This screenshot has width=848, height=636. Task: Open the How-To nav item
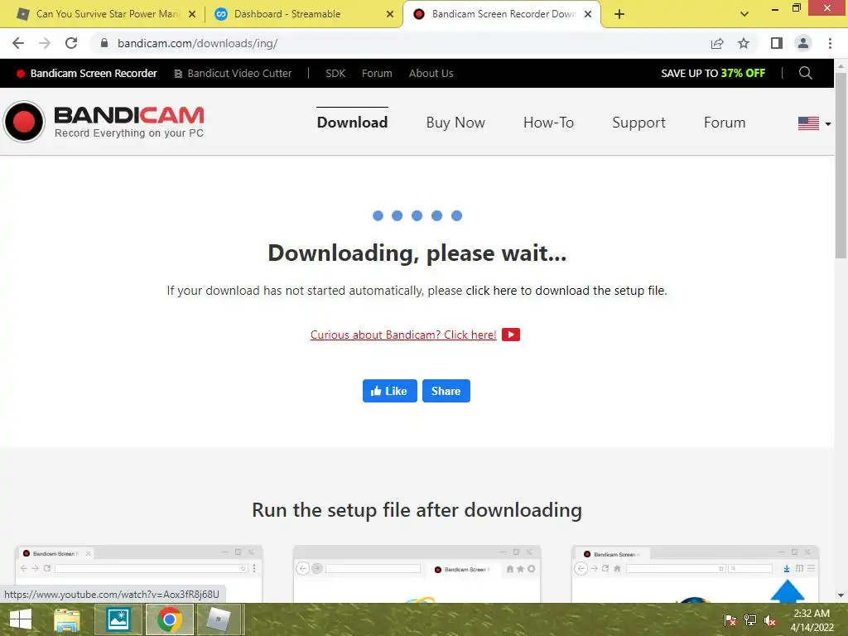548,123
